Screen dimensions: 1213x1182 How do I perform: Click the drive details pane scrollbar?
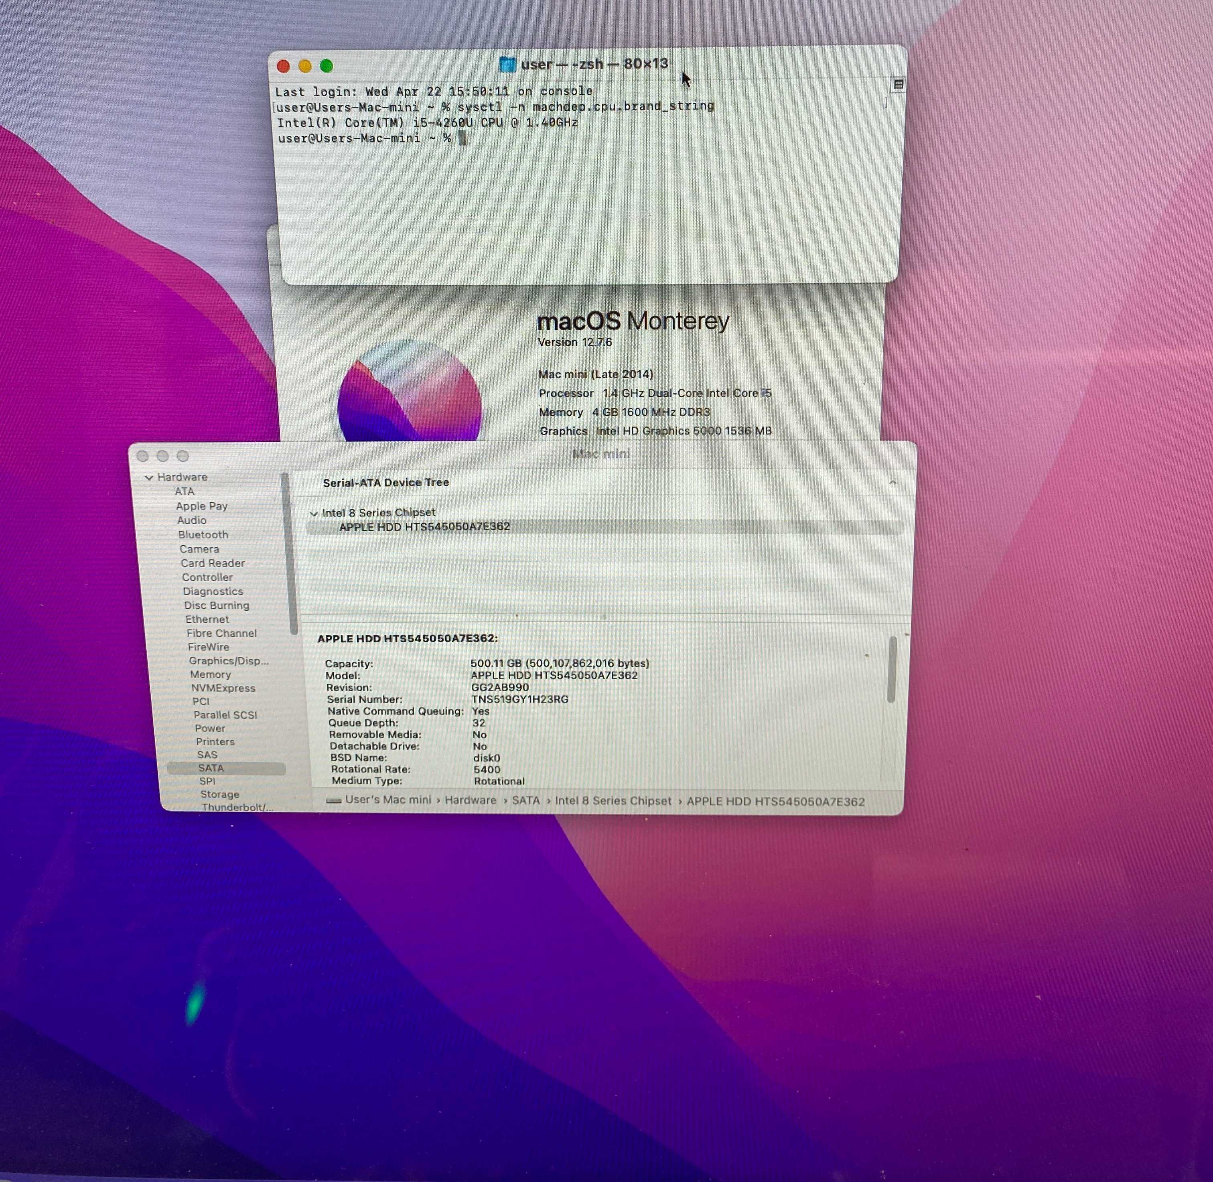(x=892, y=669)
